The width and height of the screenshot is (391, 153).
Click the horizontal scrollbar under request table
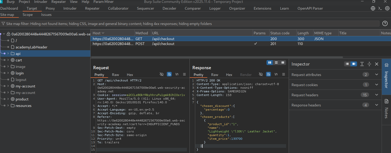[217, 57]
